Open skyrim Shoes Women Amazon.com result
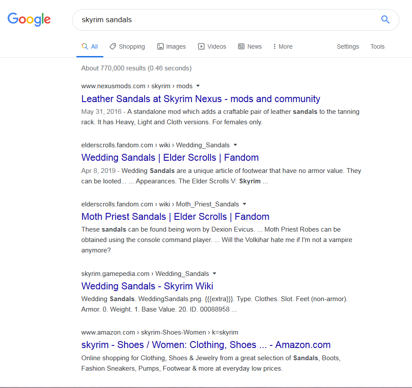412x388 pixels. [x=206, y=345]
